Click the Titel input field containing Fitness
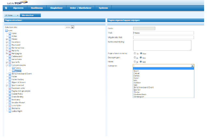 (163, 33)
